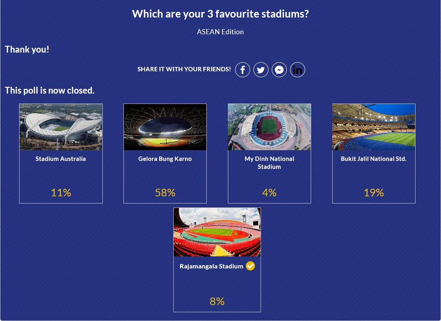Share the poll on LinkedIn
441x321 pixels.
[297, 70]
